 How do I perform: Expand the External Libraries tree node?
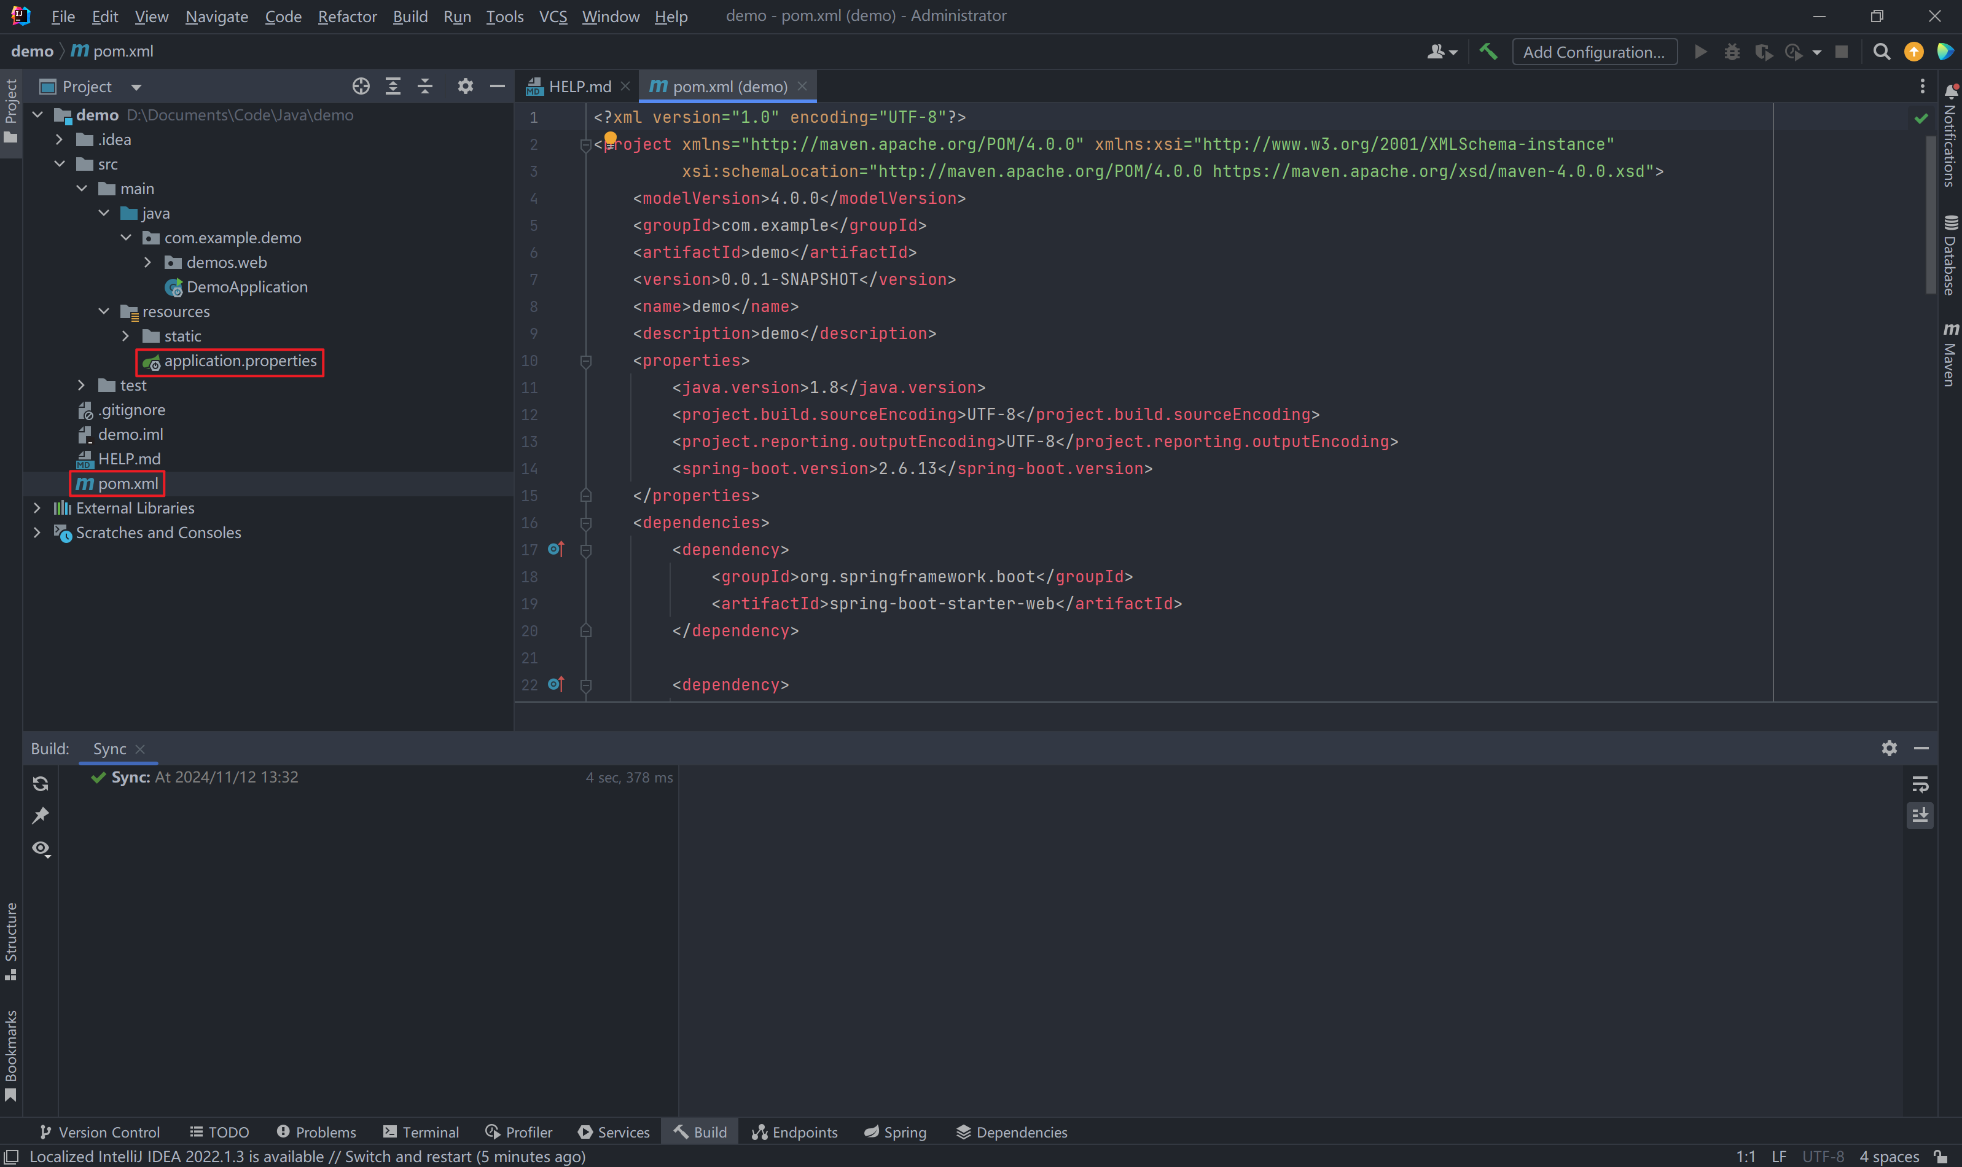(x=37, y=508)
